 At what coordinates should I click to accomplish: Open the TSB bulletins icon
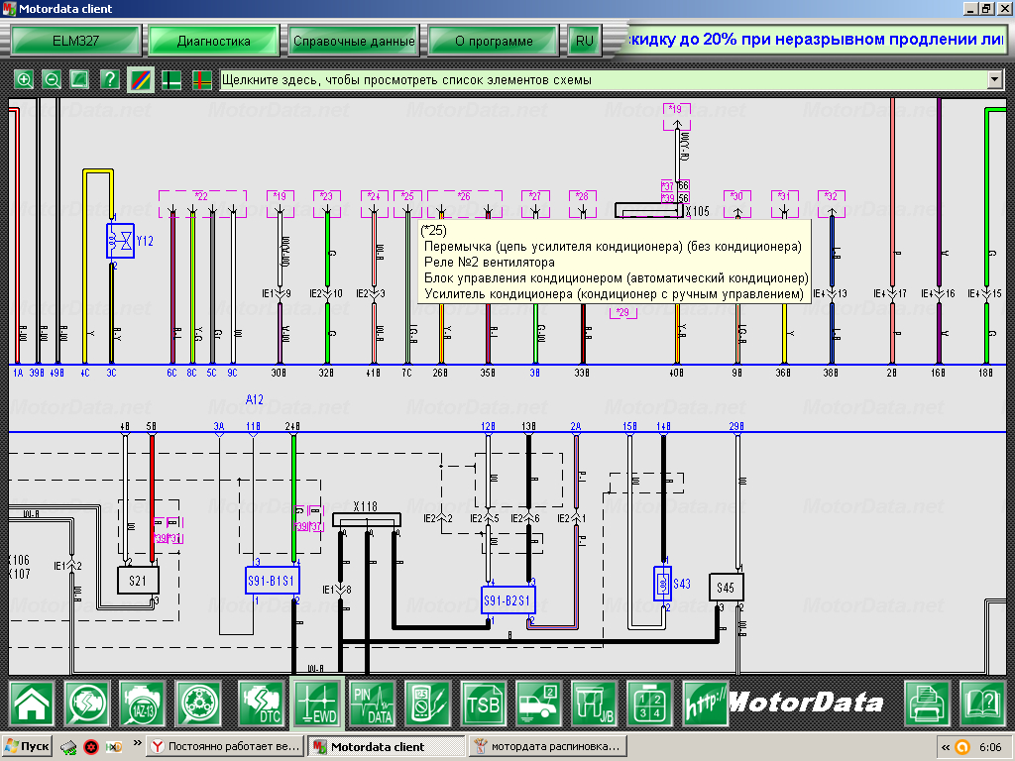[x=484, y=704]
